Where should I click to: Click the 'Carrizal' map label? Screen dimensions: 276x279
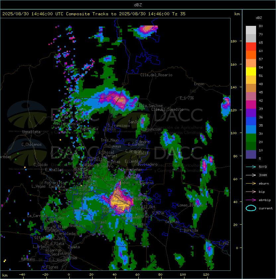[99, 222]
